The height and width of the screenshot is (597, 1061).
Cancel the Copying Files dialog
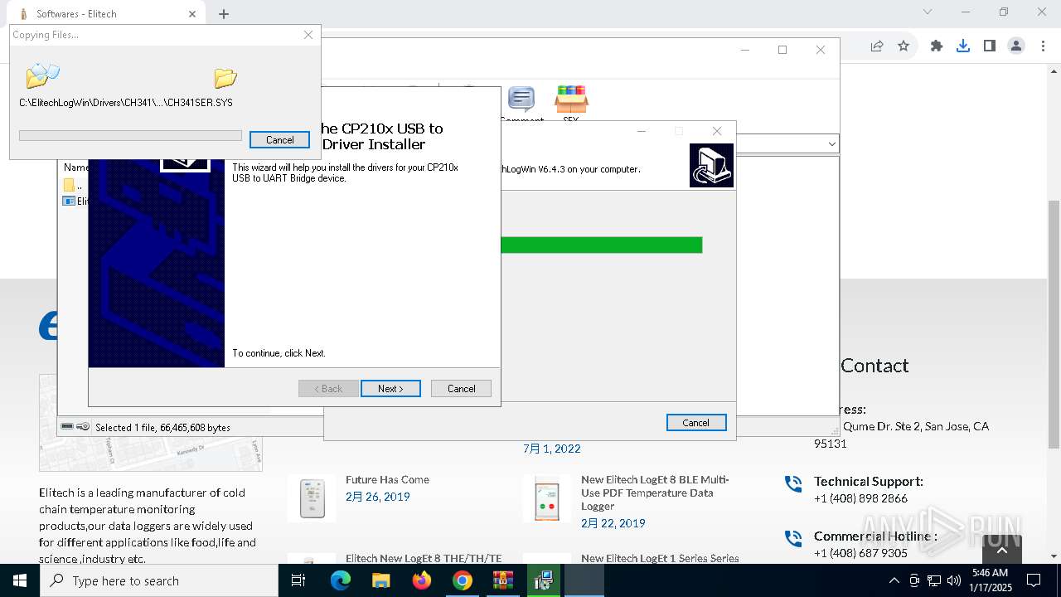click(279, 139)
